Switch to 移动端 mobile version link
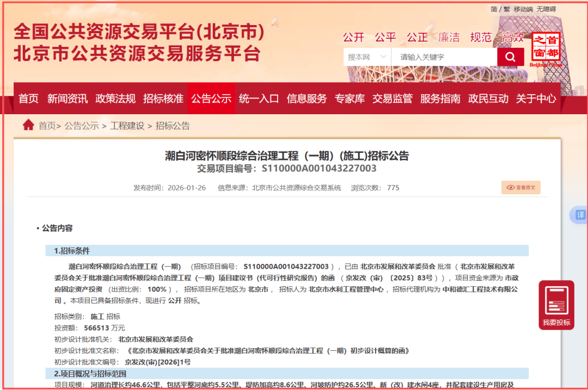Screen dimensions: 588x390 point(523,9)
